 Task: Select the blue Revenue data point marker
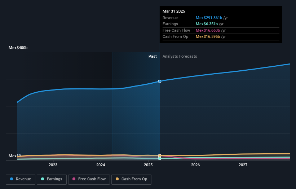click(160, 82)
